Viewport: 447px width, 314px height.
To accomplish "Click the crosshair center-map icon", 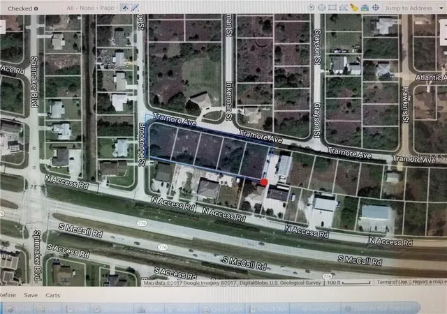I will [x=376, y=8].
